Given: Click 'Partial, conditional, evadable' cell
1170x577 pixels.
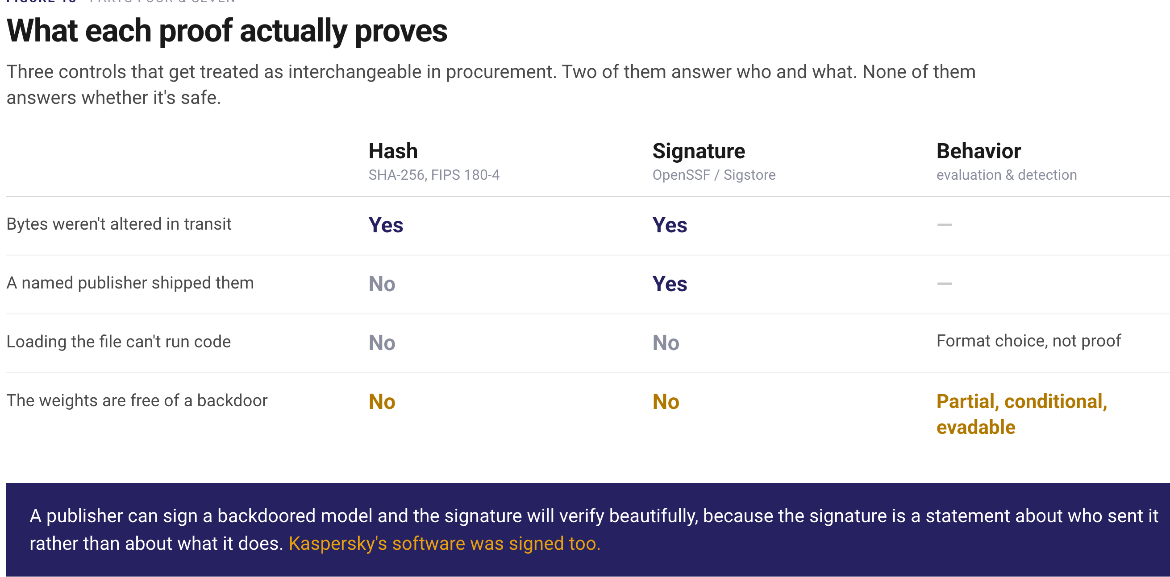Looking at the screenshot, I should 1021,415.
